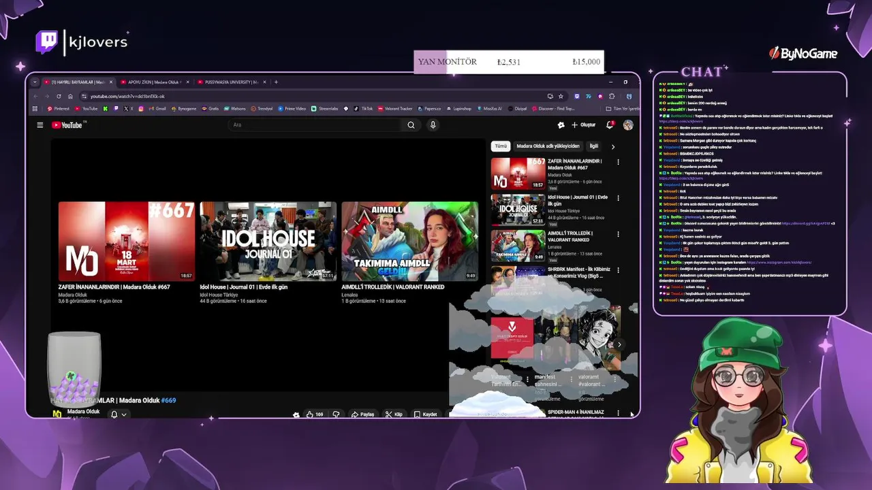
Task: Like the video with thumbs up 169
Action: click(x=315, y=414)
